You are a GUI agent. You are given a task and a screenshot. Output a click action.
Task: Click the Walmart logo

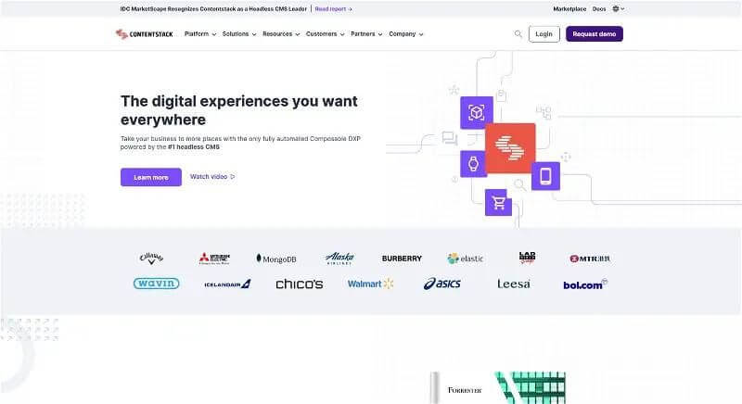pos(370,284)
